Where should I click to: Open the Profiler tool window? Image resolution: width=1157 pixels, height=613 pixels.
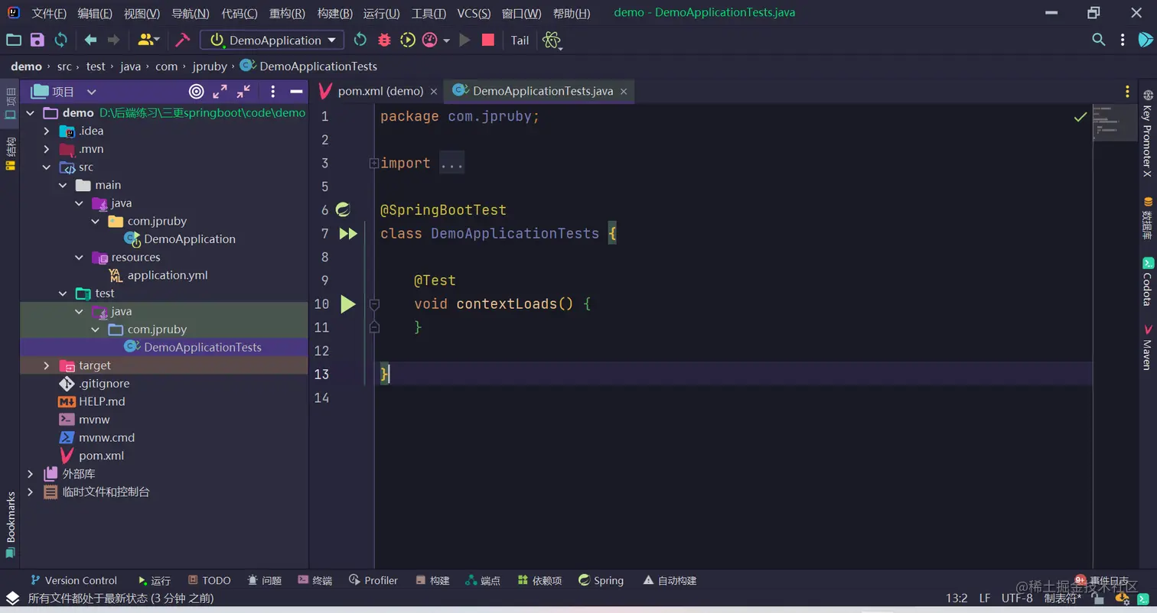373,581
